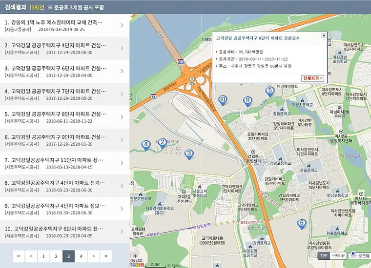Click 고덕2동 주민센터 map label

tap(185, 199)
